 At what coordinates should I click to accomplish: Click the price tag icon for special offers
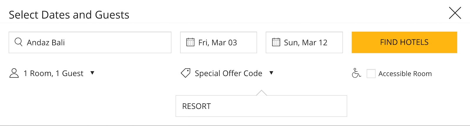(186, 73)
